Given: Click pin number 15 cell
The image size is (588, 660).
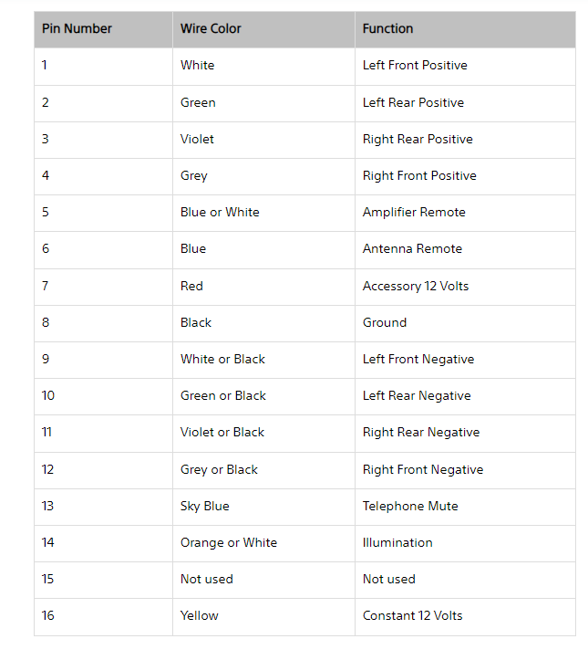Looking at the screenshot, I should (103, 580).
